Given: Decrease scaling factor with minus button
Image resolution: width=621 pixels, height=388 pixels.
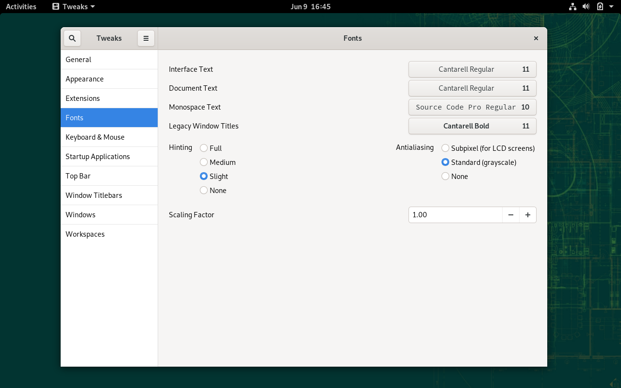Looking at the screenshot, I should coord(511,215).
